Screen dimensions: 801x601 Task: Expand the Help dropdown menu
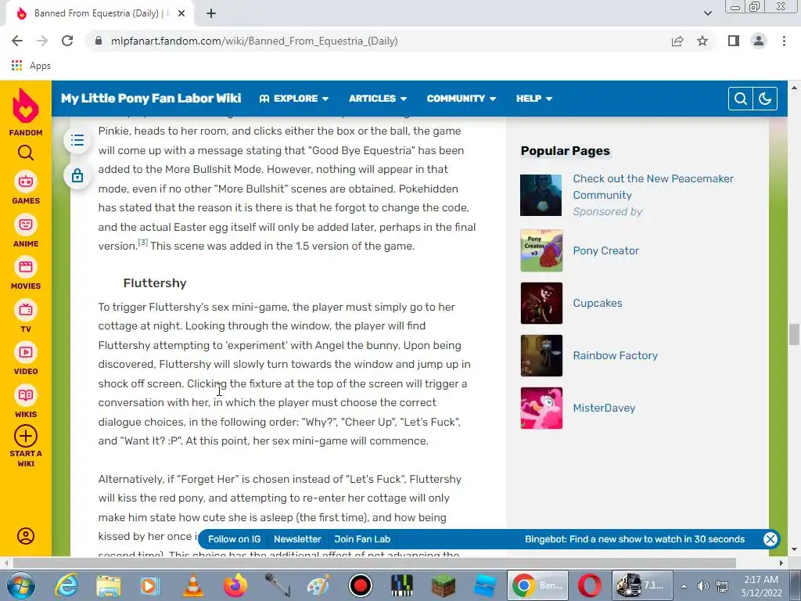533,99
